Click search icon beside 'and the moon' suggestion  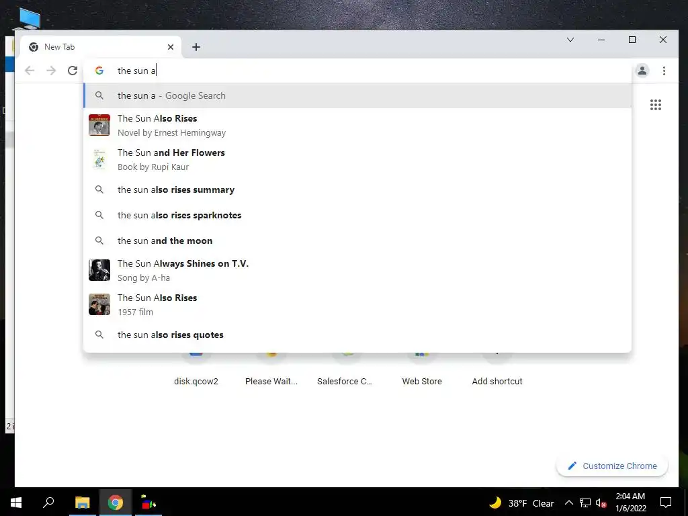point(99,241)
